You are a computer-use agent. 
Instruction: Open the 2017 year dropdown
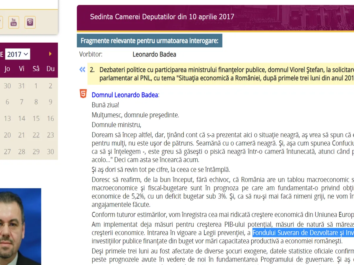click(17, 54)
